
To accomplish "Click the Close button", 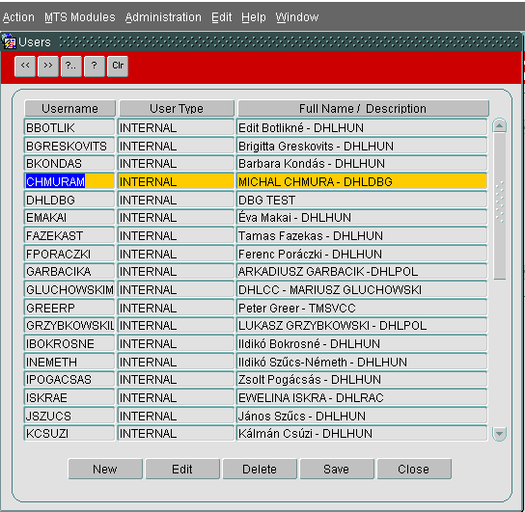I will 414,469.
